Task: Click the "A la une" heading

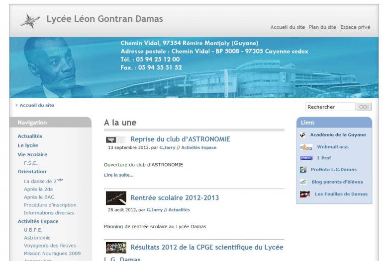Action: coord(120,123)
